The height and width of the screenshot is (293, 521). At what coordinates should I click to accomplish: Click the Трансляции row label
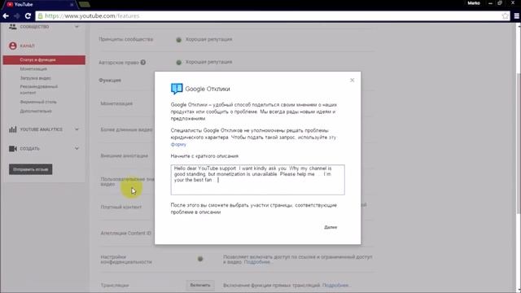pyautogui.click(x=115, y=286)
